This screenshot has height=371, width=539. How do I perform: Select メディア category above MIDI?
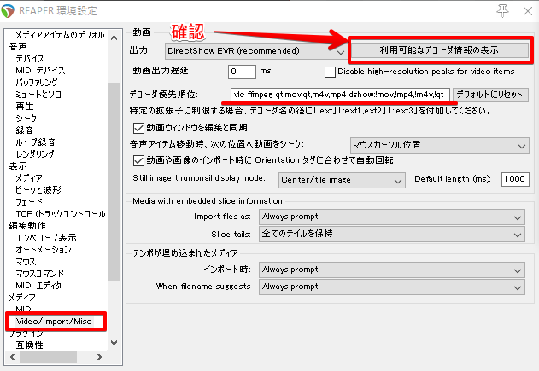[22, 297]
